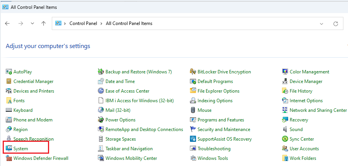The width and height of the screenshot is (348, 166).
Task: Click the Taskbar and Navigation icon
Action: [x=101, y=148]
